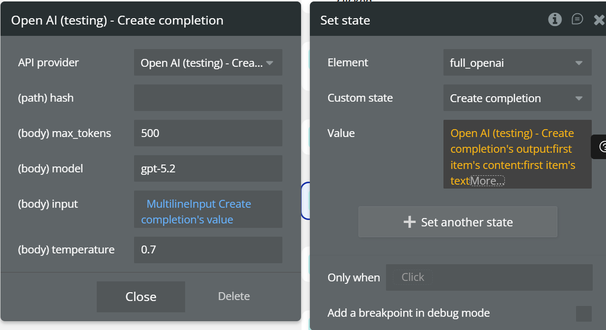This screenshot has width=606, height=330.
Task: Click More... at end of Value expression
Action: tap(487, 181)
